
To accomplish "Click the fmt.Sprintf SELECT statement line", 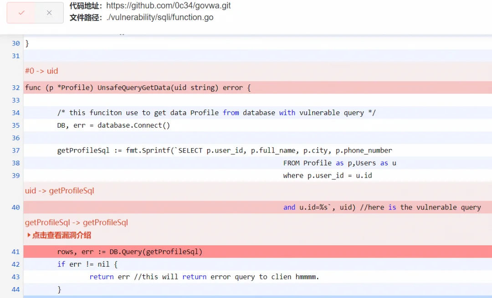I will point(257,150).
